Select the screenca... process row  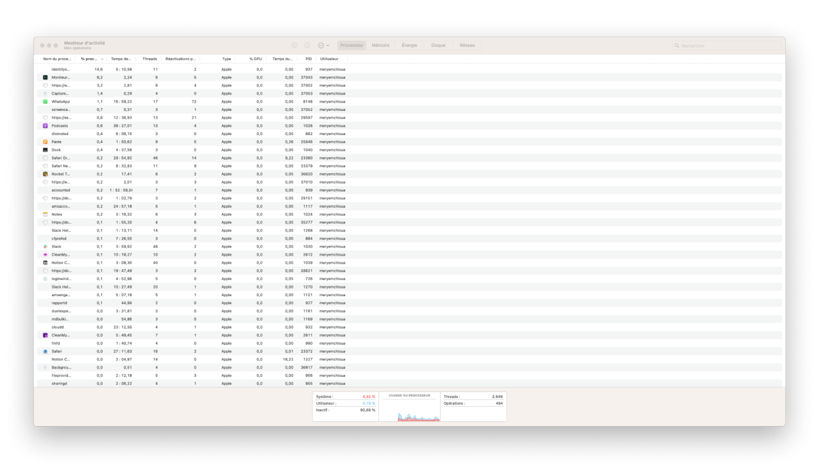click(410, 109)
